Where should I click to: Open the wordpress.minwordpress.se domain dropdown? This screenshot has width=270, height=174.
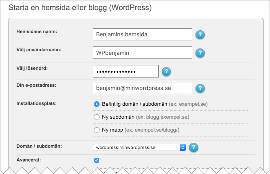coord(139,147)
